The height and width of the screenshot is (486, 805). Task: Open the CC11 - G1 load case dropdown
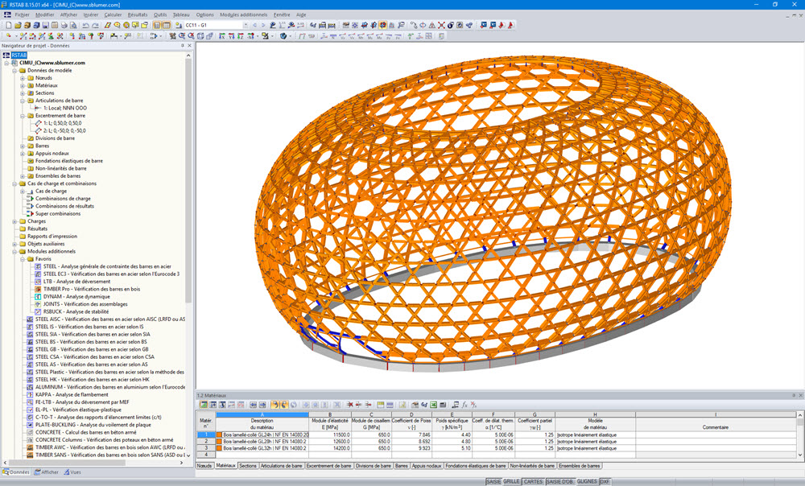(x=246, y=25)
